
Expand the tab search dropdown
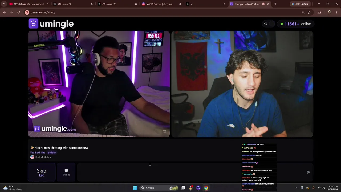coord(4,4)
